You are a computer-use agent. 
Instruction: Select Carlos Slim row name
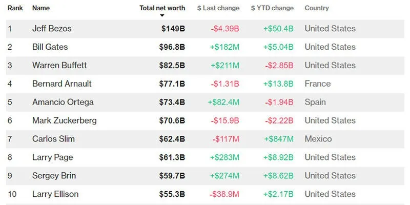[x=53, y=139]
